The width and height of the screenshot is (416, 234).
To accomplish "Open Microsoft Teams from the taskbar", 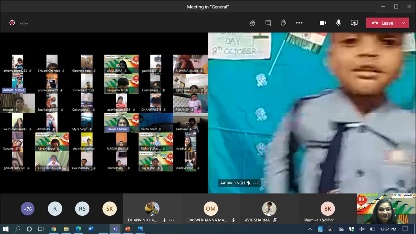I will click(x=115, y=229).
